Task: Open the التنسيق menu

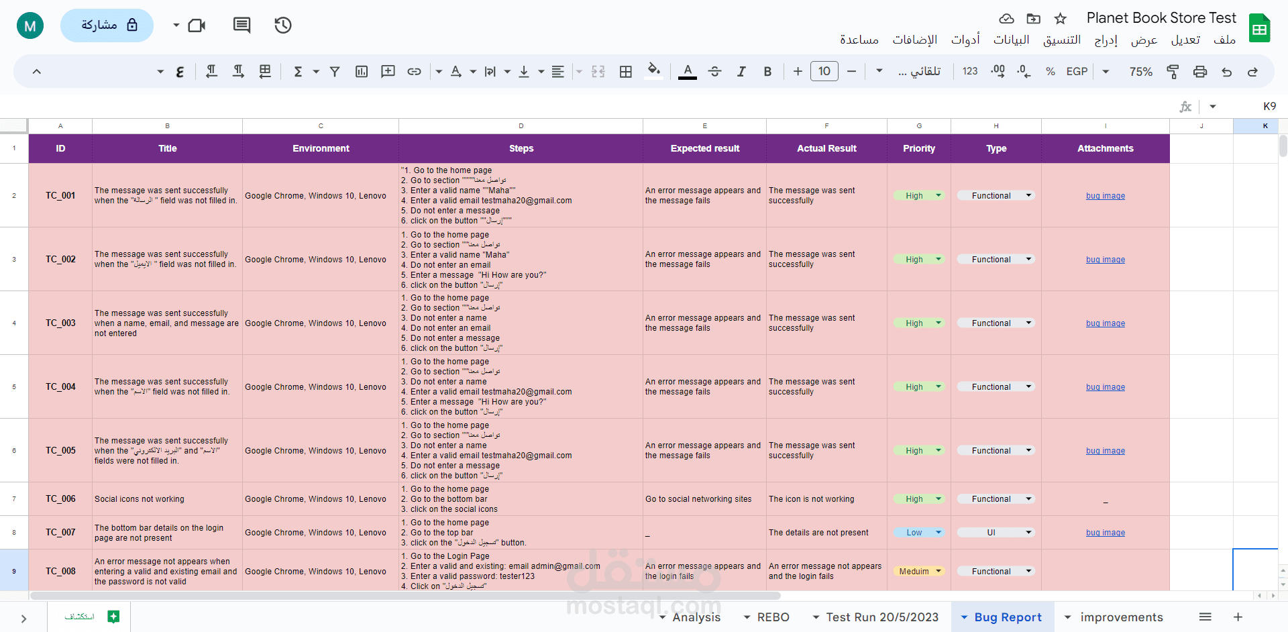Action: (x=1062, y=40)
